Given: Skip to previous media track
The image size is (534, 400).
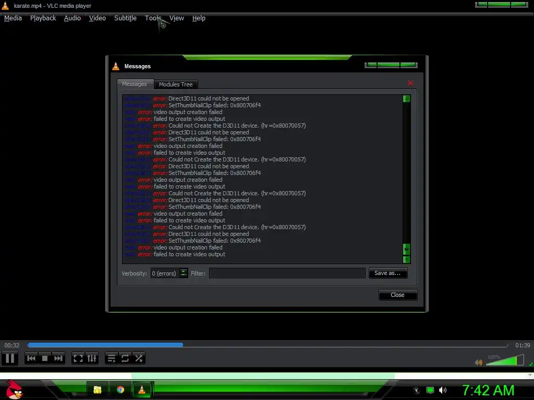Looking at the screenshot, I should click(31, 358).
